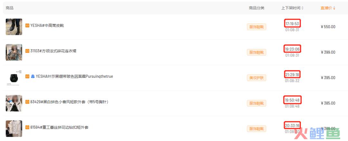The width and height of the screenshot is (348, 141).
Task: Open product link YESHA#中高筒皮靴
Action: 47,25
